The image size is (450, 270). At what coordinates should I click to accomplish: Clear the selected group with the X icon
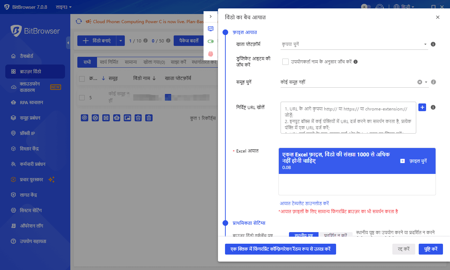419,82
